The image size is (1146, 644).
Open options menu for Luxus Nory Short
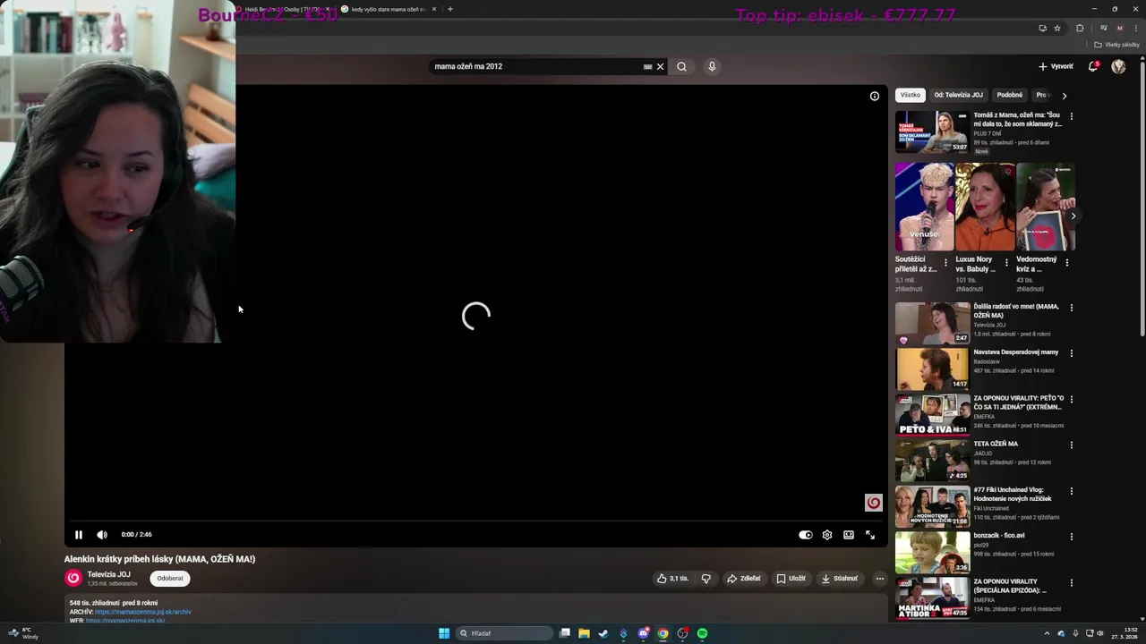click(x=1006, y=263)
